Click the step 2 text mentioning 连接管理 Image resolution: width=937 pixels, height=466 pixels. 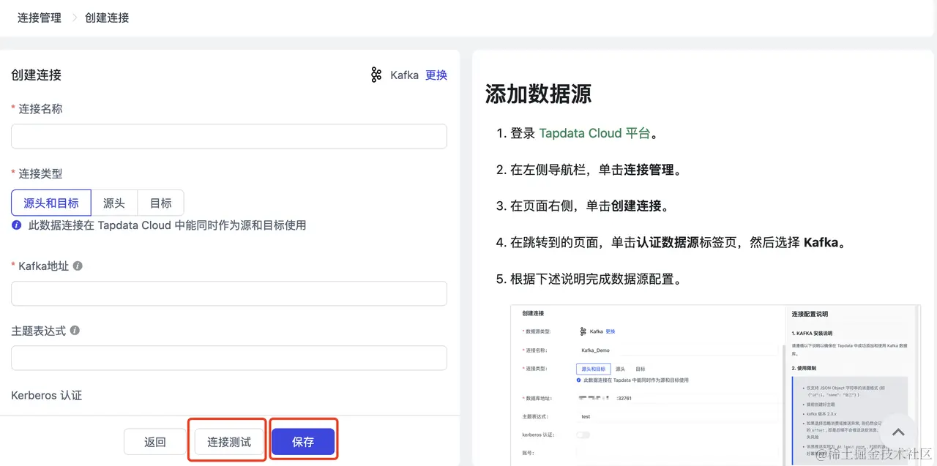pos(597,170)
